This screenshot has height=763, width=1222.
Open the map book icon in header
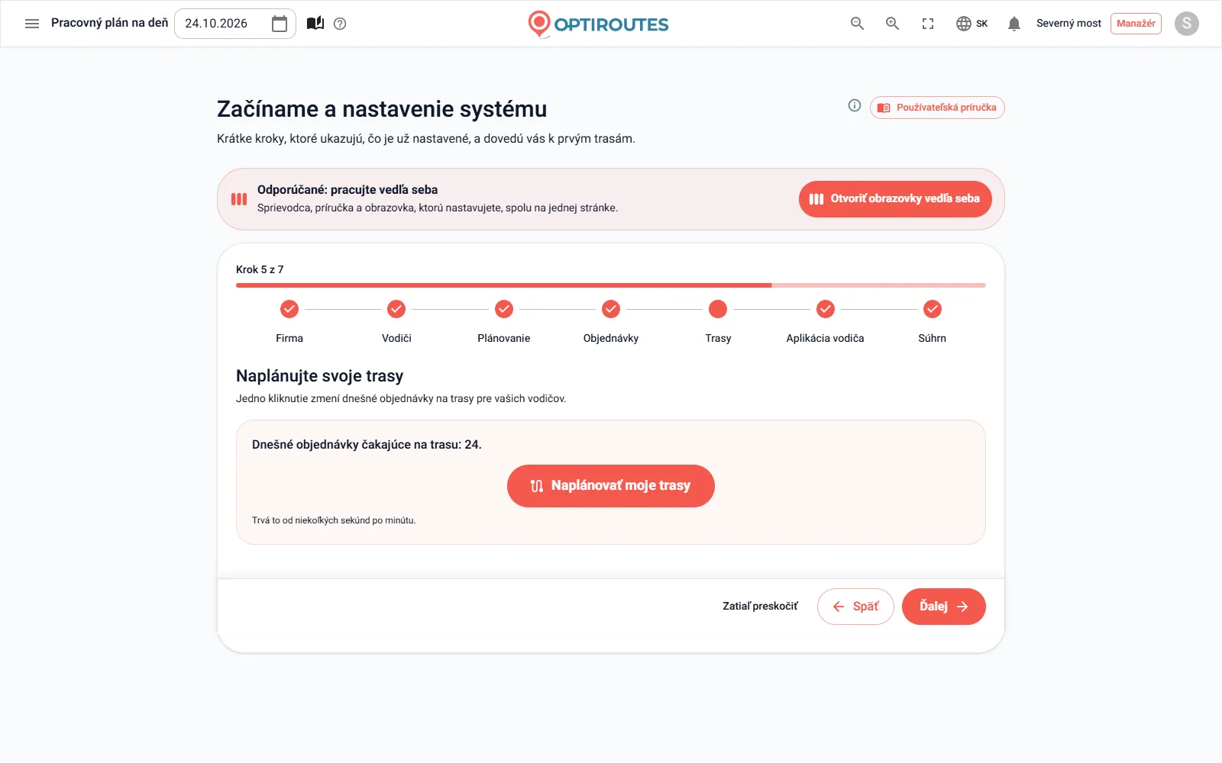[315, 24]
